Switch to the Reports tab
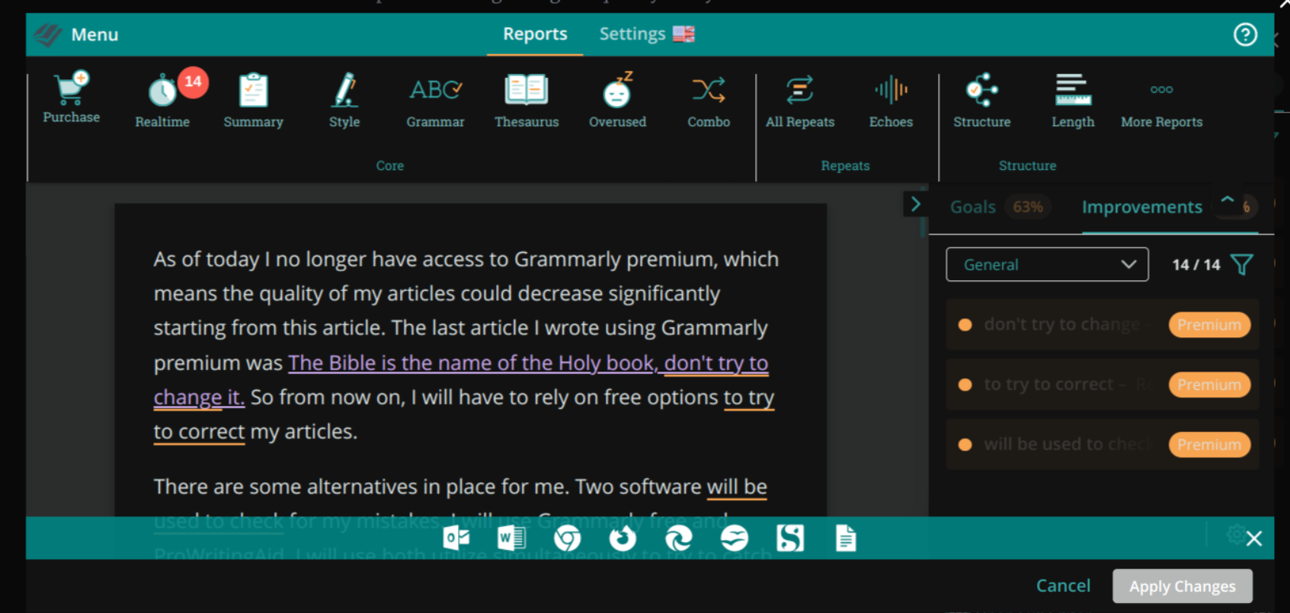 [x=535, y=34]
